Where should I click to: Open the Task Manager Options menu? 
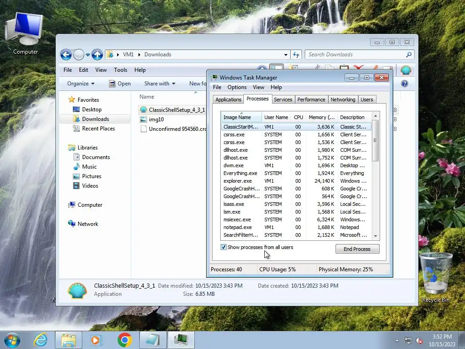[x=237, y=87]
